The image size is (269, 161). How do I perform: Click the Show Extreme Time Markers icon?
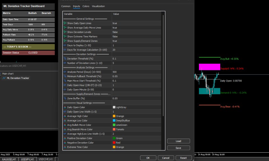(x=65, y=36)
